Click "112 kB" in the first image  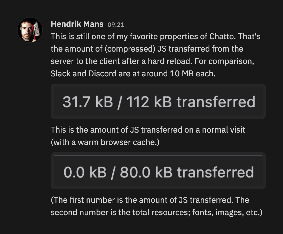click(x=149, y=102)
